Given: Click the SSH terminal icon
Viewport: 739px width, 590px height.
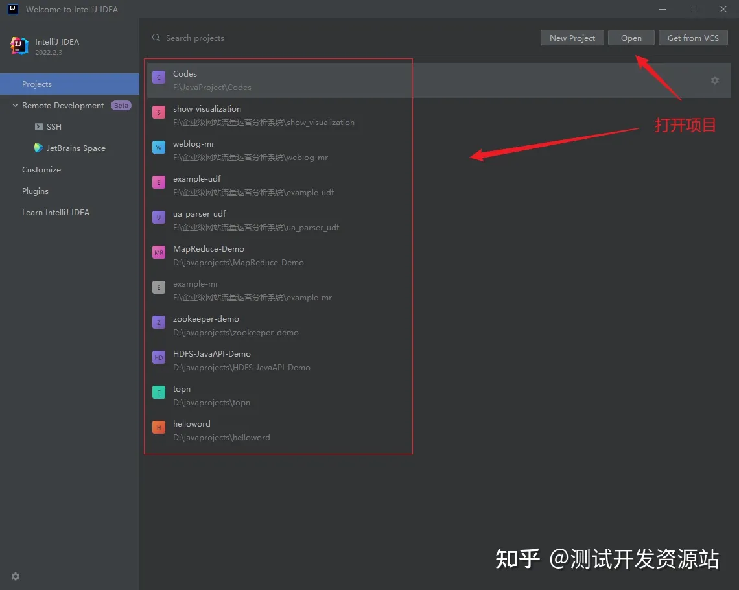Looking at the screenshot, I should click(39, 127).
